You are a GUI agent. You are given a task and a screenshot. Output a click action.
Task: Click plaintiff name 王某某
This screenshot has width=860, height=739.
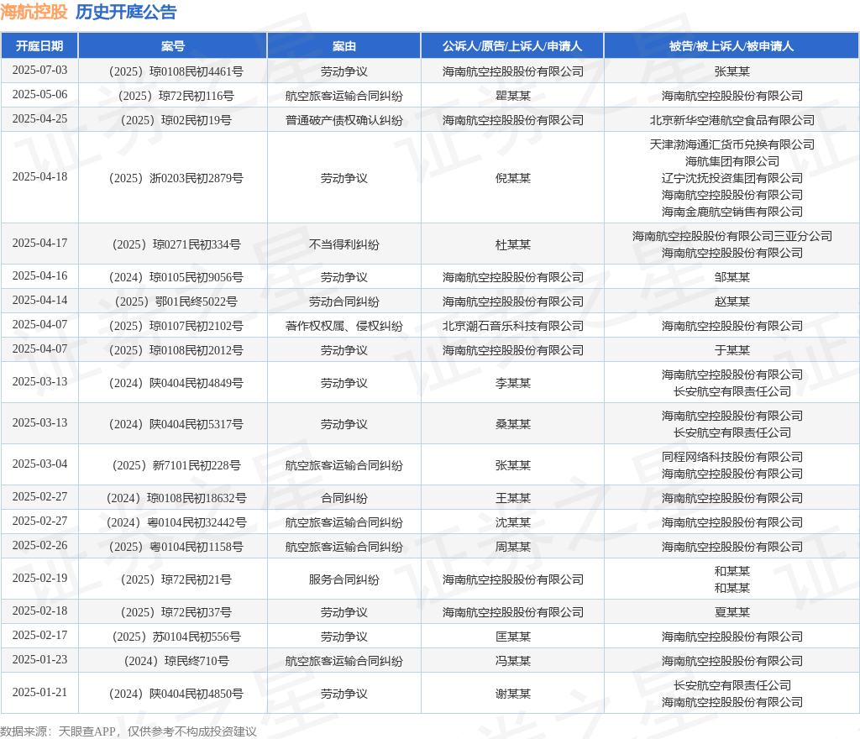(513, 498)
